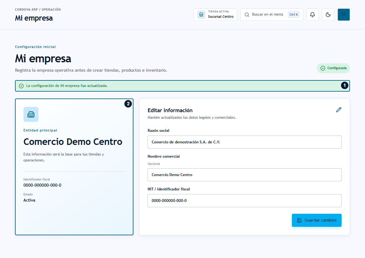This screenshot has width=365, height=258.
Task: Click the Configurada status badge
Action: [x=333, y=68]
